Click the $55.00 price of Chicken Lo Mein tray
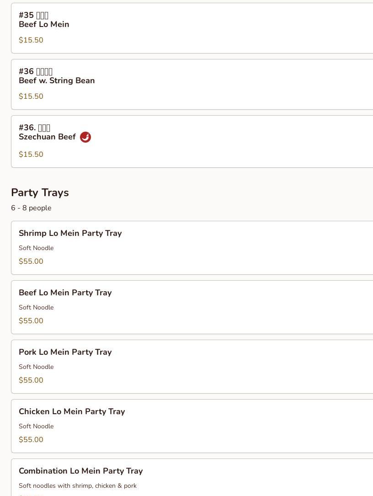373x496 pixels. click(x=31, y=440)
